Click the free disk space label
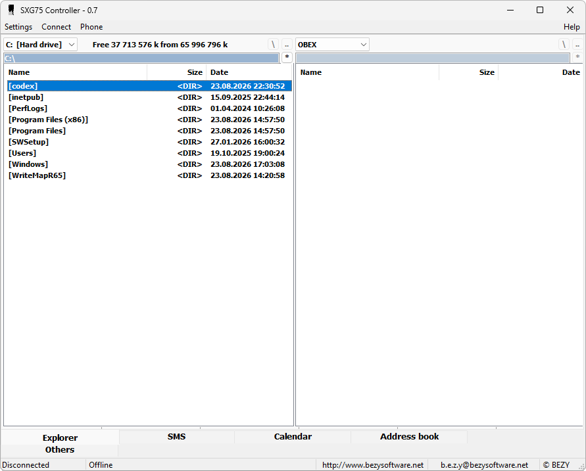 point(160,45)
